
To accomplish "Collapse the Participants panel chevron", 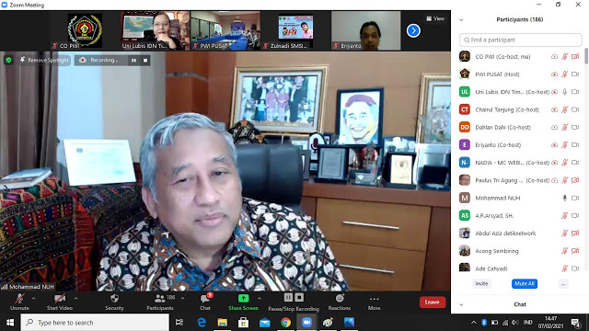I will tap(461, 20).
